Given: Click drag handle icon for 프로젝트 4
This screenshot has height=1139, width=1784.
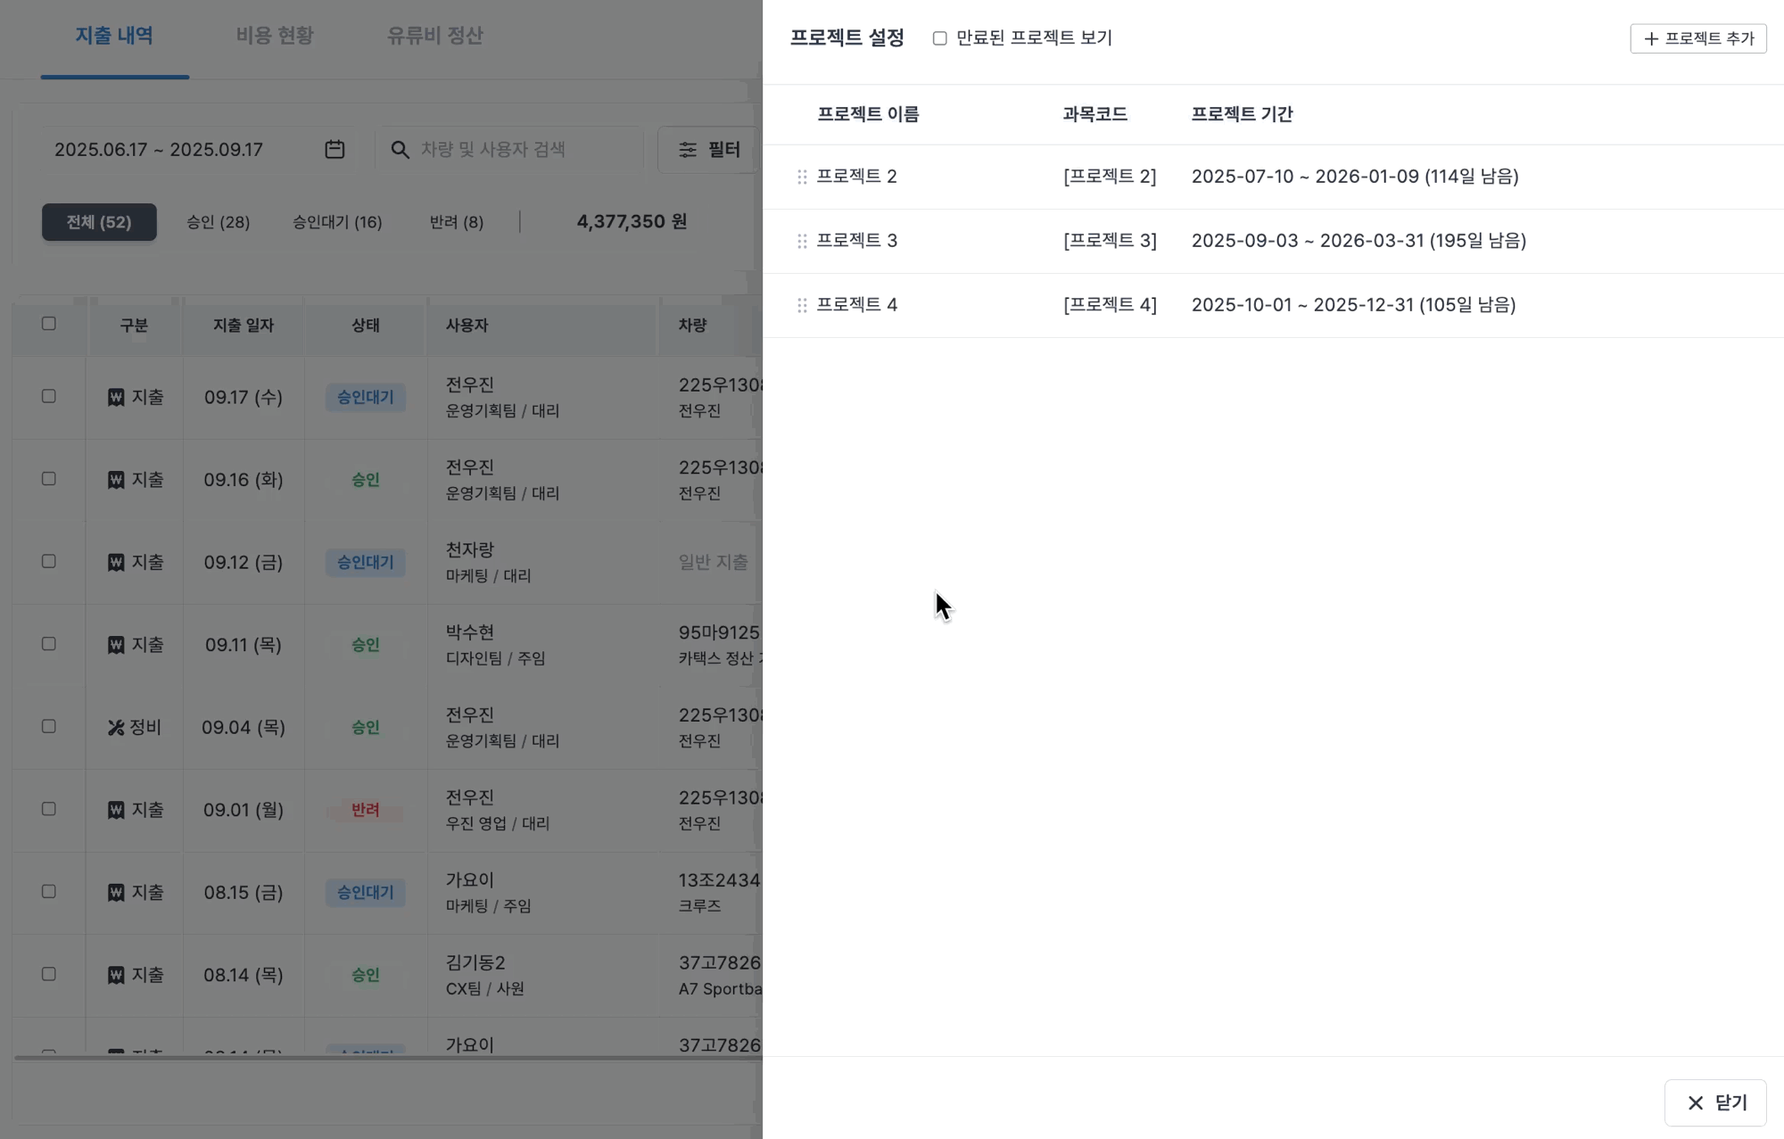Looking at the screenshot, I should tap(802, 305).
